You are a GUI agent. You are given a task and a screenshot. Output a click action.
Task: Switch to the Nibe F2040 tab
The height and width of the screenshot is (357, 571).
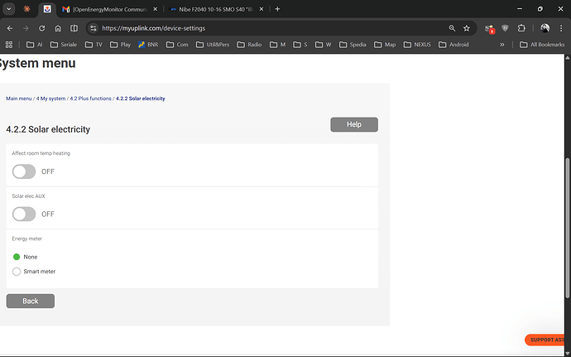[213, 9]
